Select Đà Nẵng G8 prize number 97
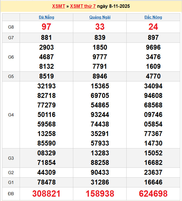This screenshot has height=201, width=182. [x=46, y=27]
